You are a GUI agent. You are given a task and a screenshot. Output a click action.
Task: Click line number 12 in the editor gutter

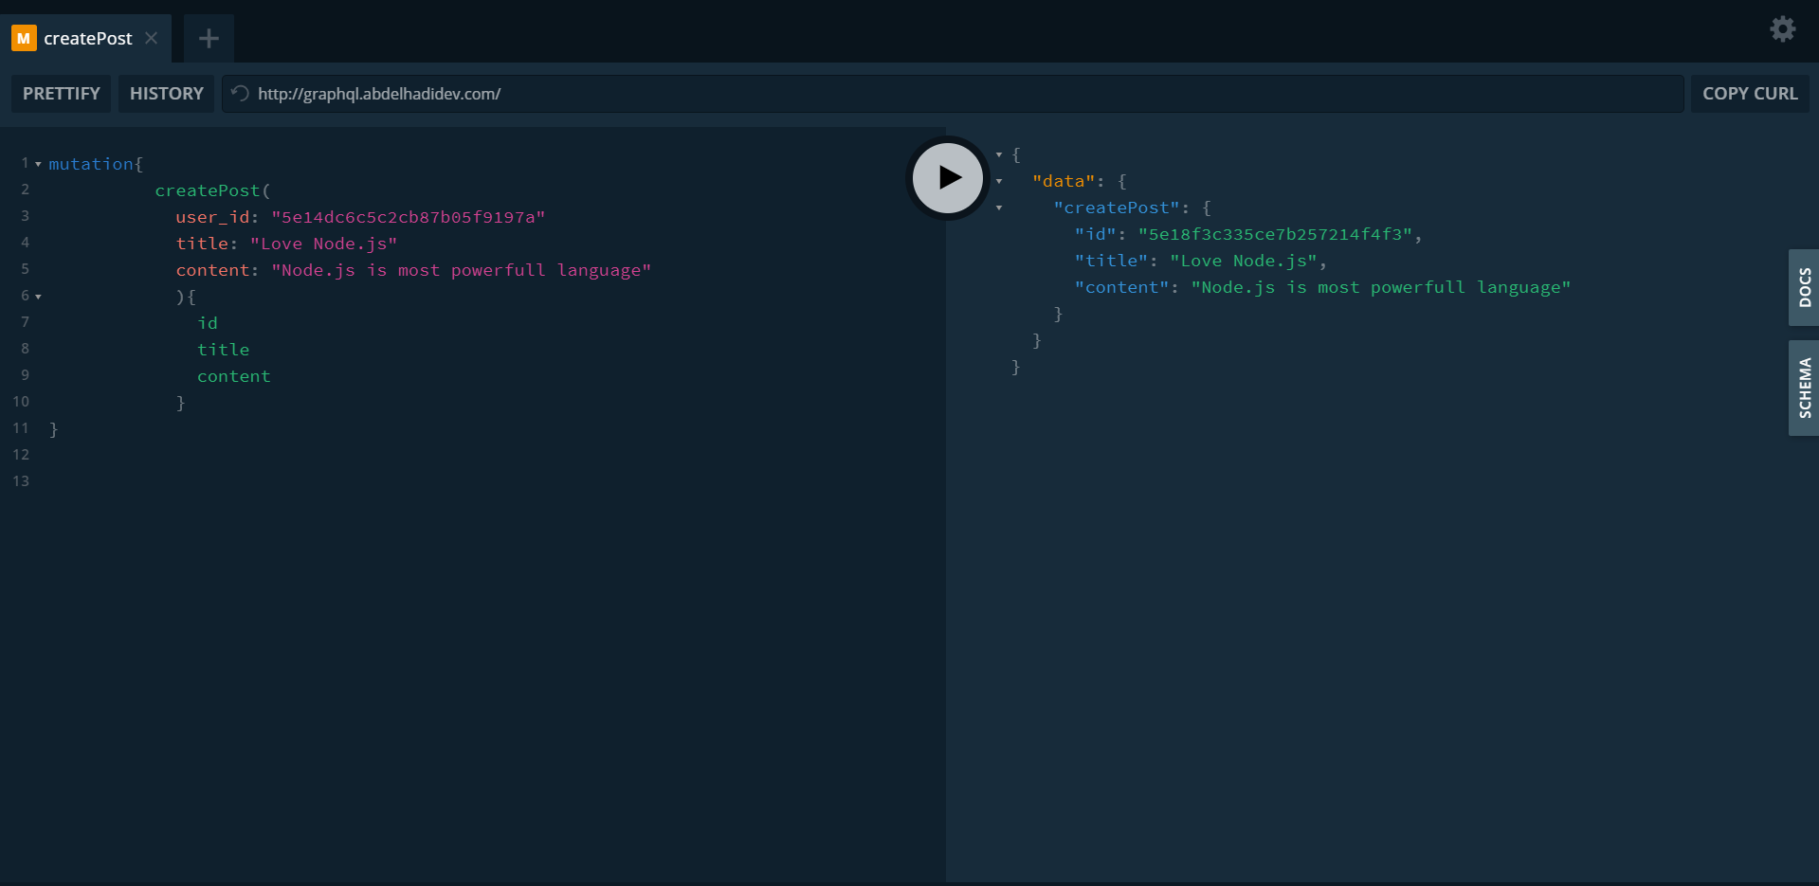click(x=21, y=455)
